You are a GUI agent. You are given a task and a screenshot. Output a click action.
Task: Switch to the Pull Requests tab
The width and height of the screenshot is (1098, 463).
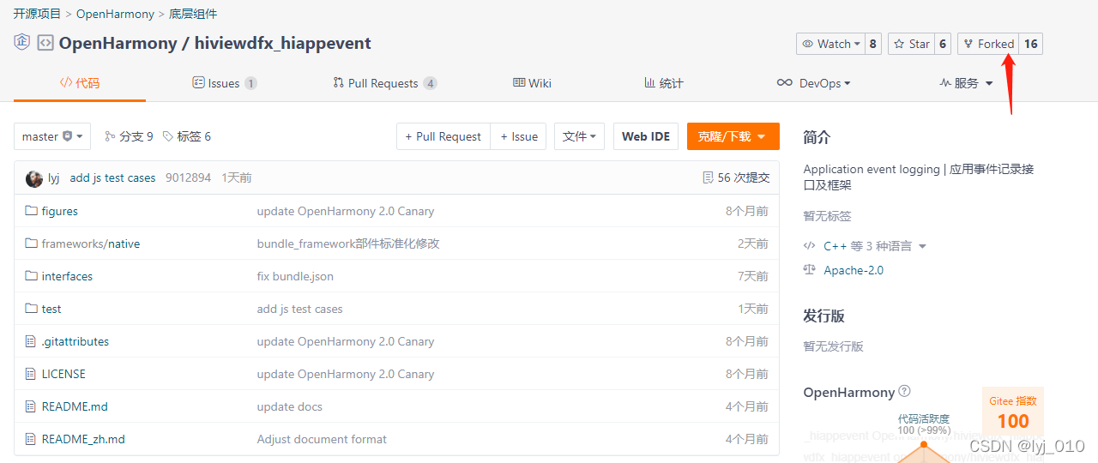tap(385, 83)
